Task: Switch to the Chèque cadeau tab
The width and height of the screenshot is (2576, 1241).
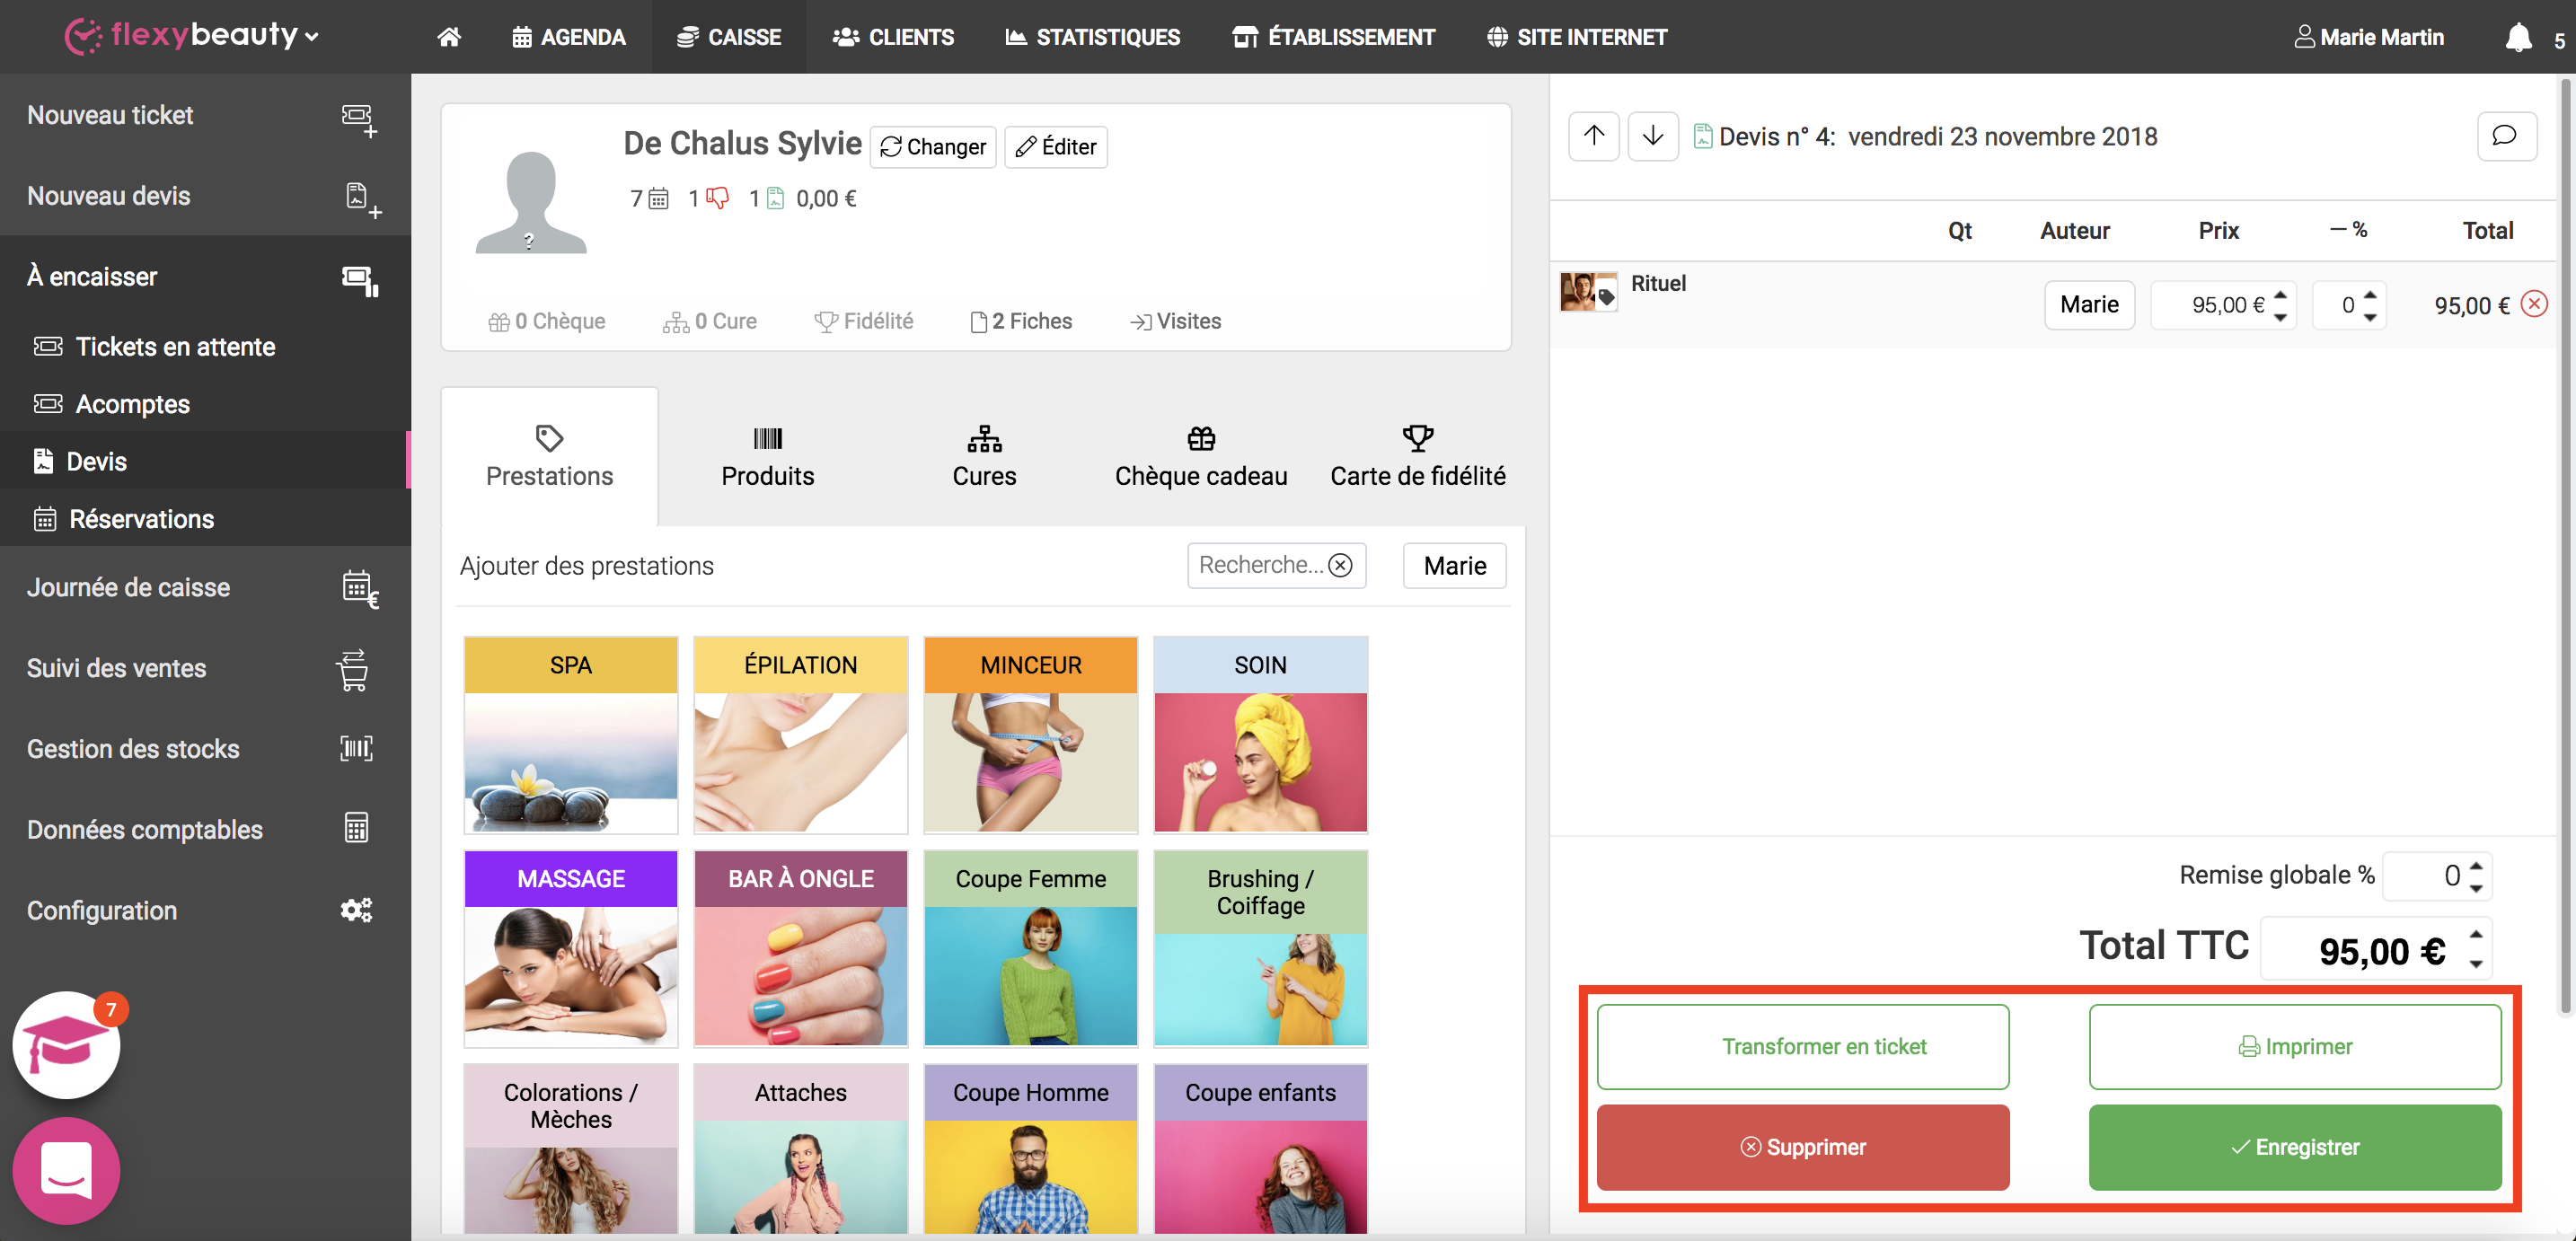Action: point(1201,456)
